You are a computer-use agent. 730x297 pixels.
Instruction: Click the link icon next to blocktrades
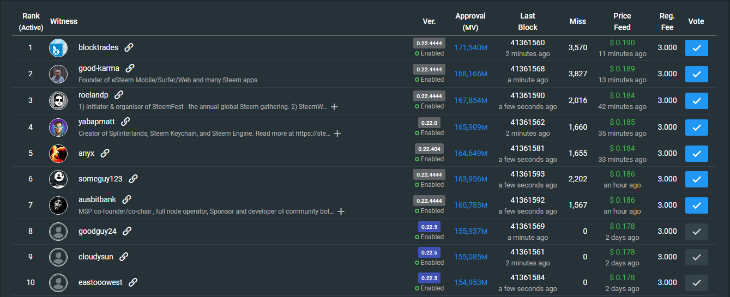(x=129, y=47)
